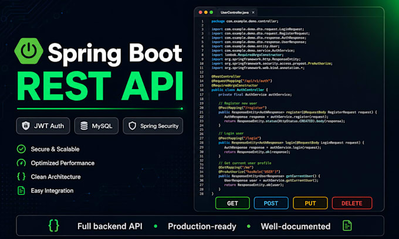
Task: Click the Full backend API text
Action: click(x=110, y=226)
